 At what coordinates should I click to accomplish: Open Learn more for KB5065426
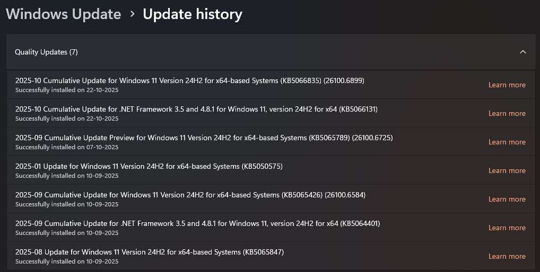pyautogui.click(x=507, y=199)
